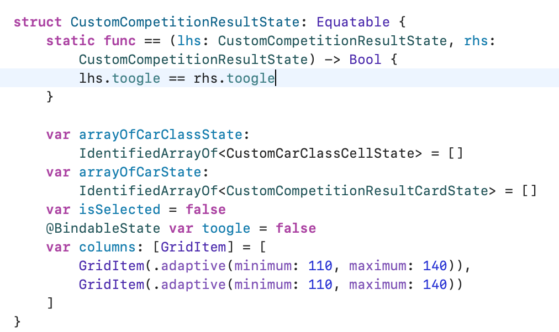Click the func keyword
Image resolution: width=559 pixels, height=332 pixels.
[120, 41]
